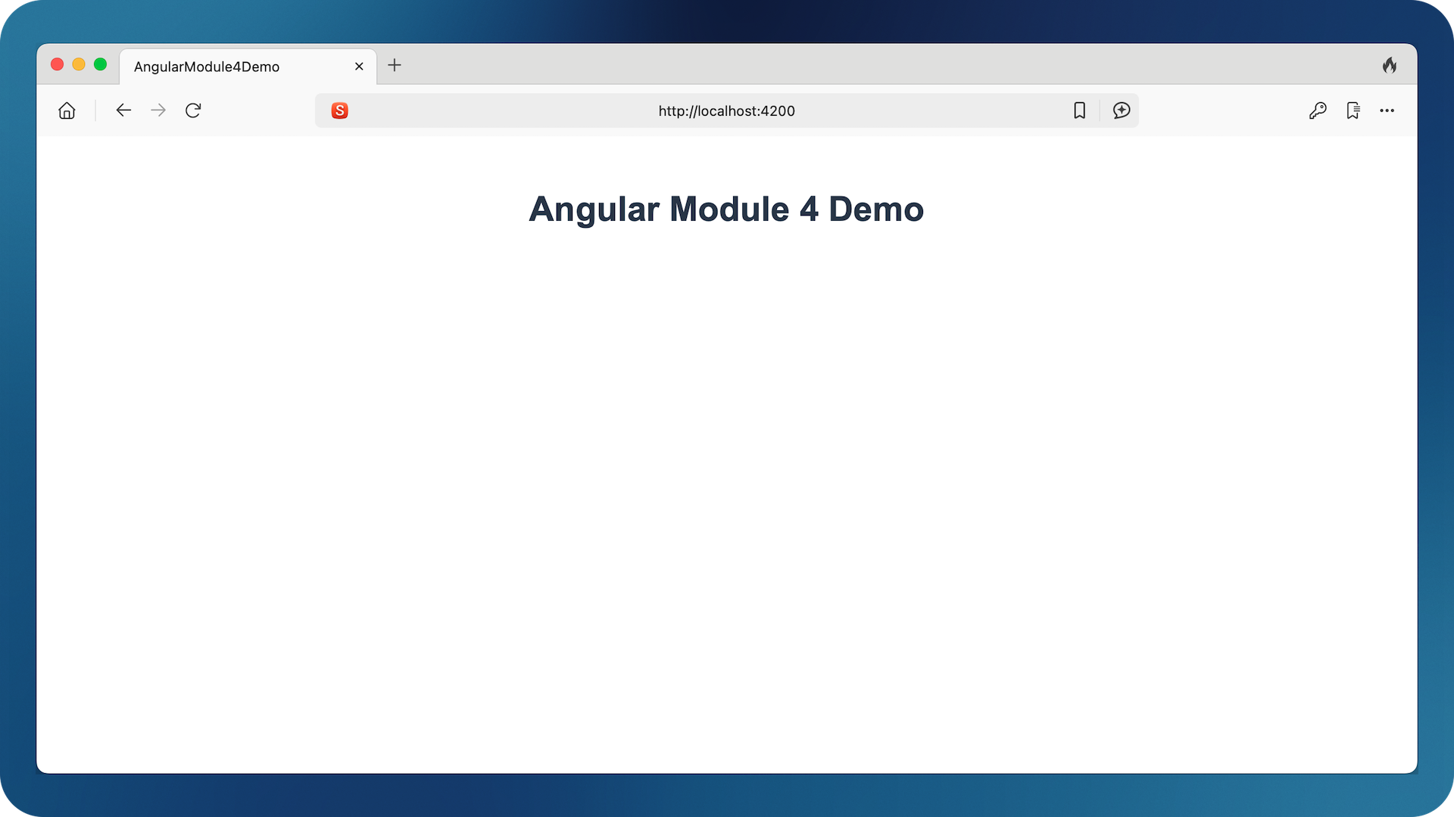Click the address bar showing localhost:4200
The image size is (1454, 817).
725,110
